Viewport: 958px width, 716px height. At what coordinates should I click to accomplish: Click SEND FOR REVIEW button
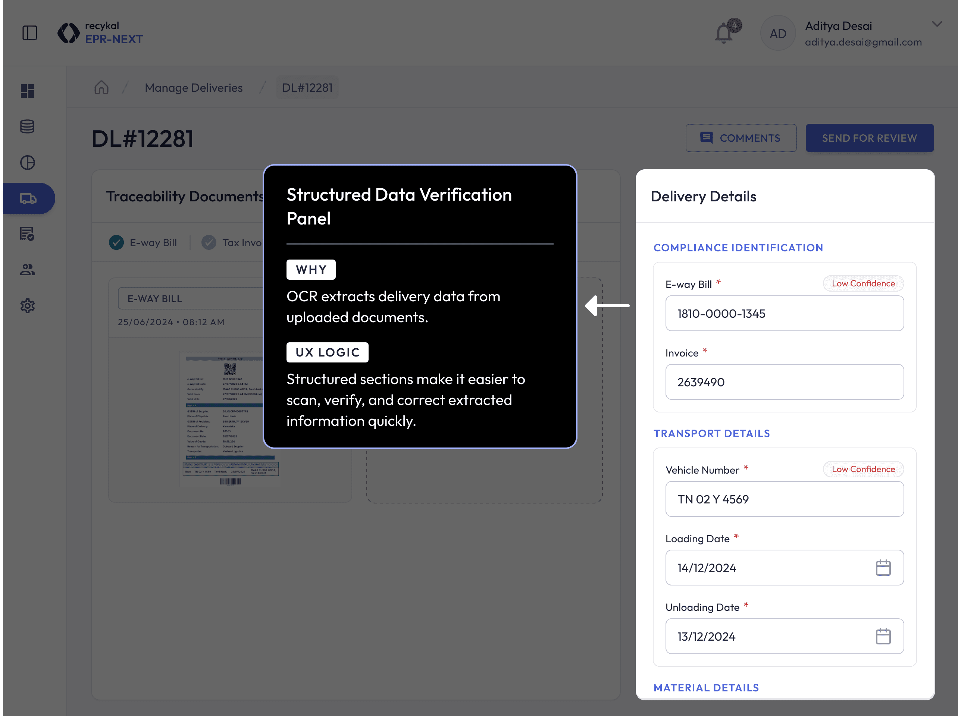869,138
